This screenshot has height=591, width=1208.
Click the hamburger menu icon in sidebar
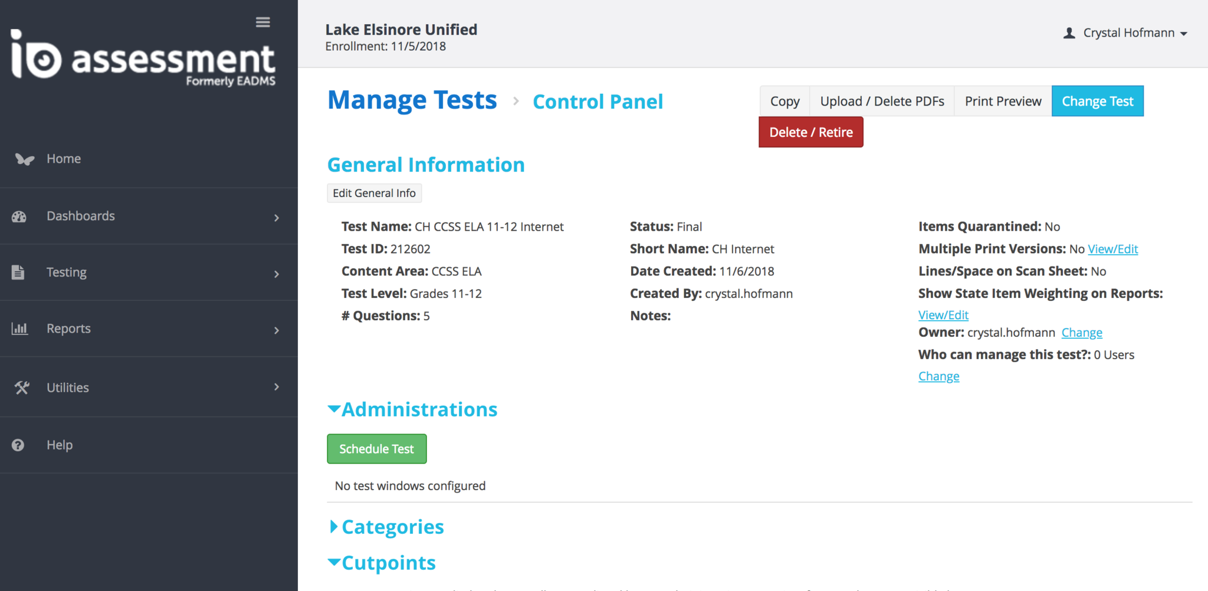[262, 22]
